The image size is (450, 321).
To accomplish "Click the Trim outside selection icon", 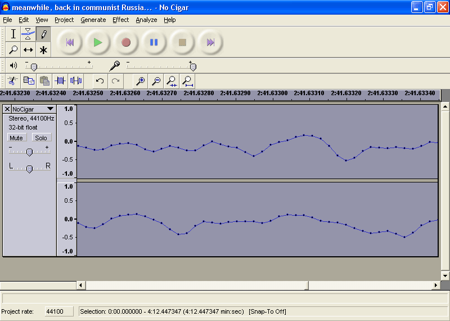I will click(x=60, y=81).
